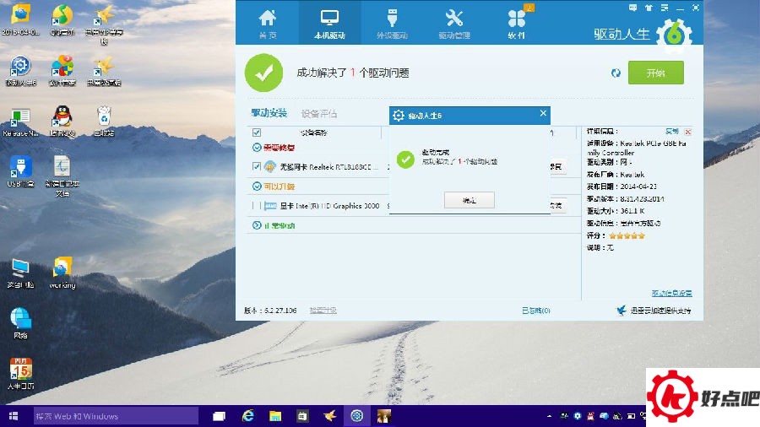Open the Windows Start button

point(14,416)
